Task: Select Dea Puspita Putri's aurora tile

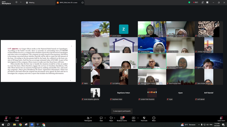Action: (181, 77)
